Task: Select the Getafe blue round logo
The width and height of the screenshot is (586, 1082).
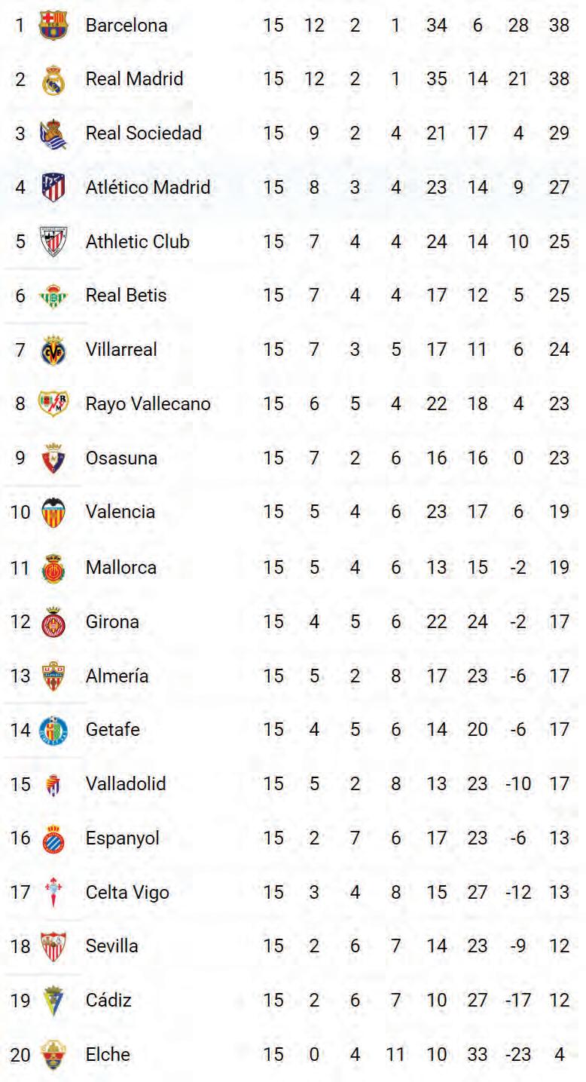Action: tap(53, 730)
